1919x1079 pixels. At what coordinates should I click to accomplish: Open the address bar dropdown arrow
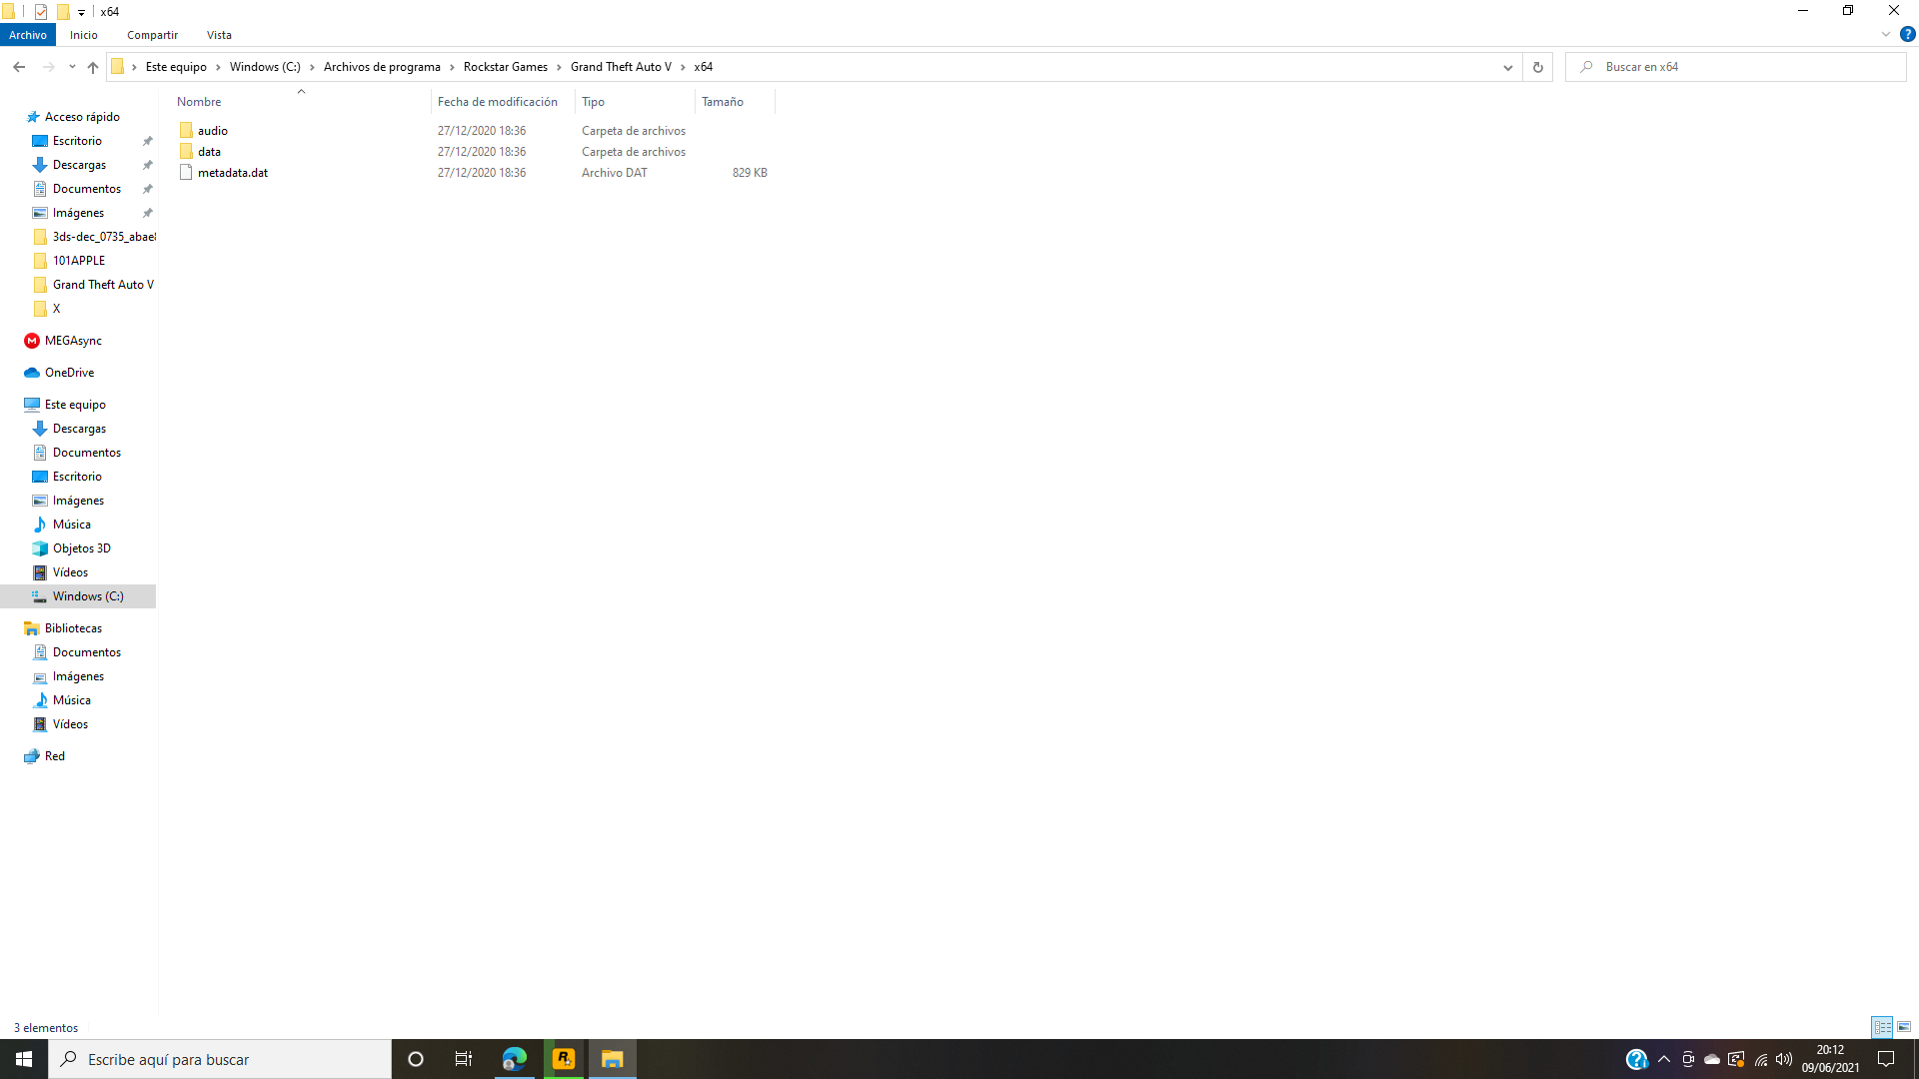[1509, 67]
